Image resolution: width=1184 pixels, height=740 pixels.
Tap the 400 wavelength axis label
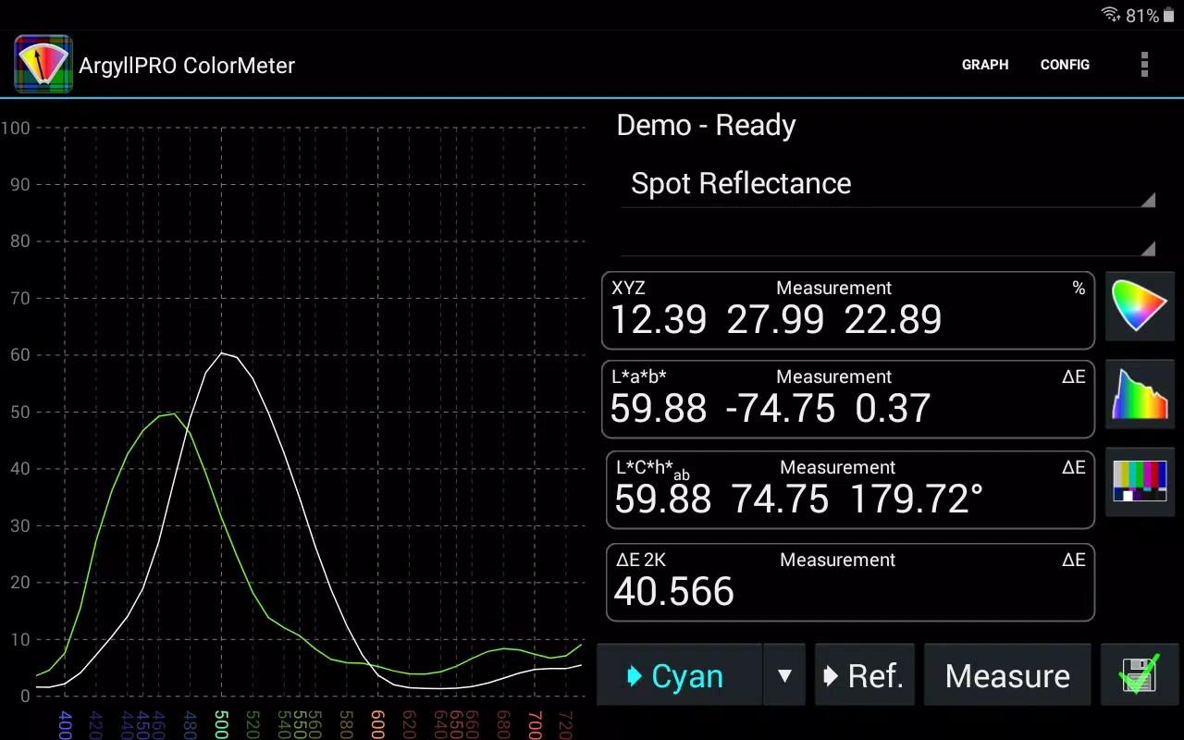pos(65,724)
